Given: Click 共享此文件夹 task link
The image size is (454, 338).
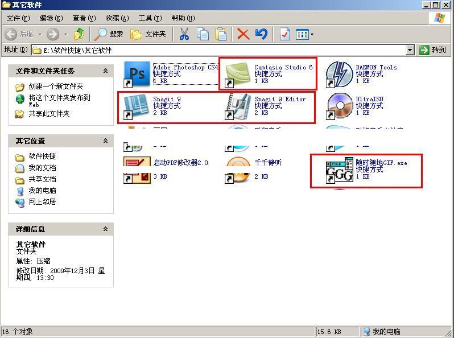Looking at the screenshot, I should click(x=49, y=114).
